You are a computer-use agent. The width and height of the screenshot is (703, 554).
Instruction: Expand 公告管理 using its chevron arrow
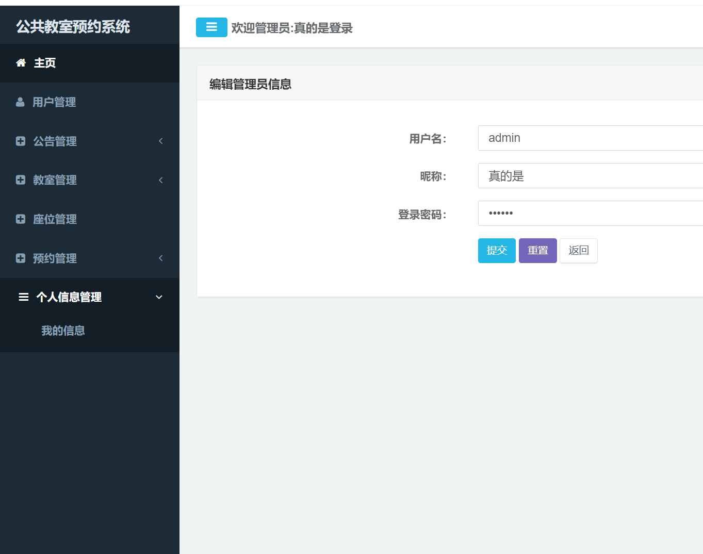(161, 141)
